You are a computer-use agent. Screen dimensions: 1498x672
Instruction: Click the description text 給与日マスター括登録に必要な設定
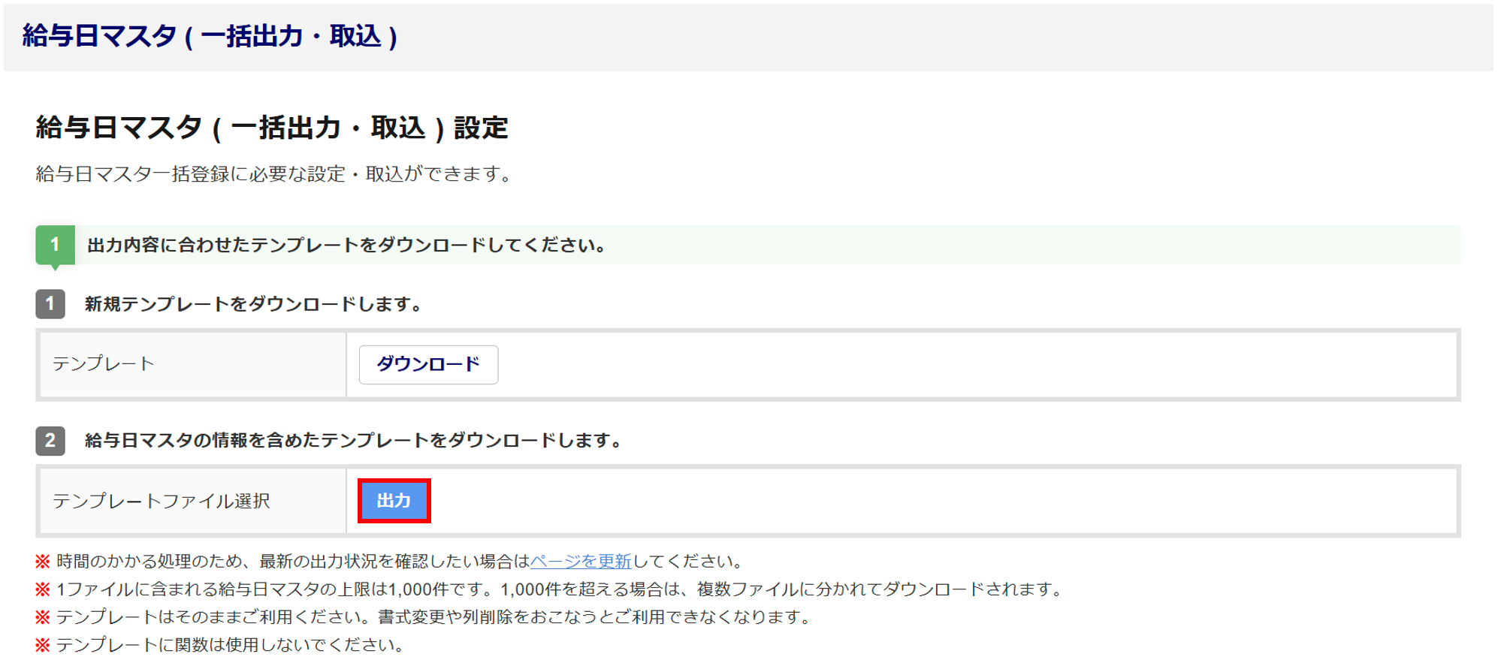tap(275, 174)
